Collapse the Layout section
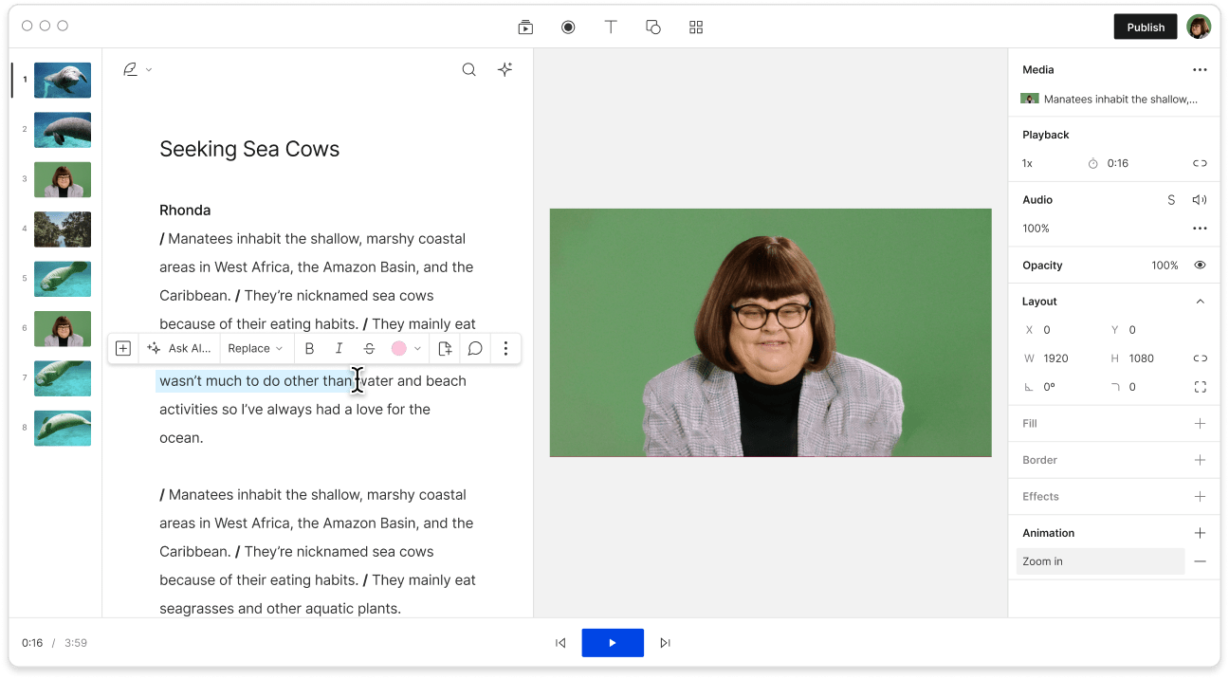This screenshot has width=1229, height=679. tap(1200, 301)
